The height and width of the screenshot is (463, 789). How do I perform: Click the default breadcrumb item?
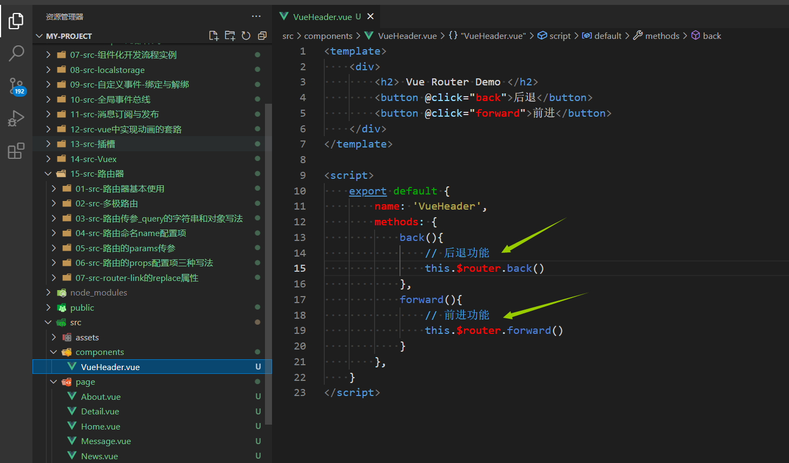(x=602, y=36)
